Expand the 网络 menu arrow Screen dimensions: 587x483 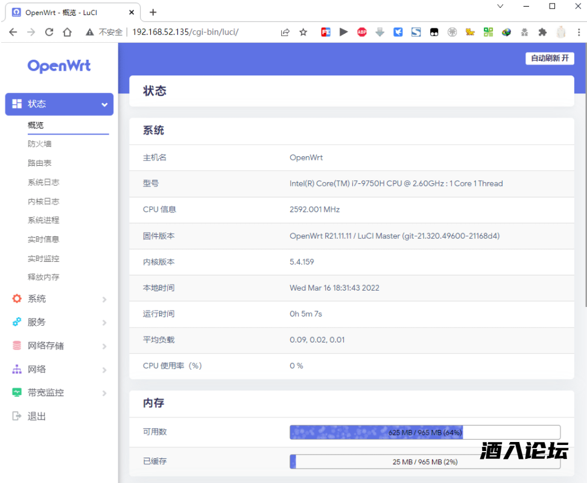(104, 370)
